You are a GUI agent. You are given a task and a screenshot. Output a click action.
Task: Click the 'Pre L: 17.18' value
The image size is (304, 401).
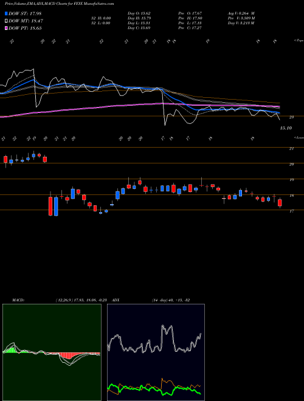pyautogui.click(x=191, y=23)
